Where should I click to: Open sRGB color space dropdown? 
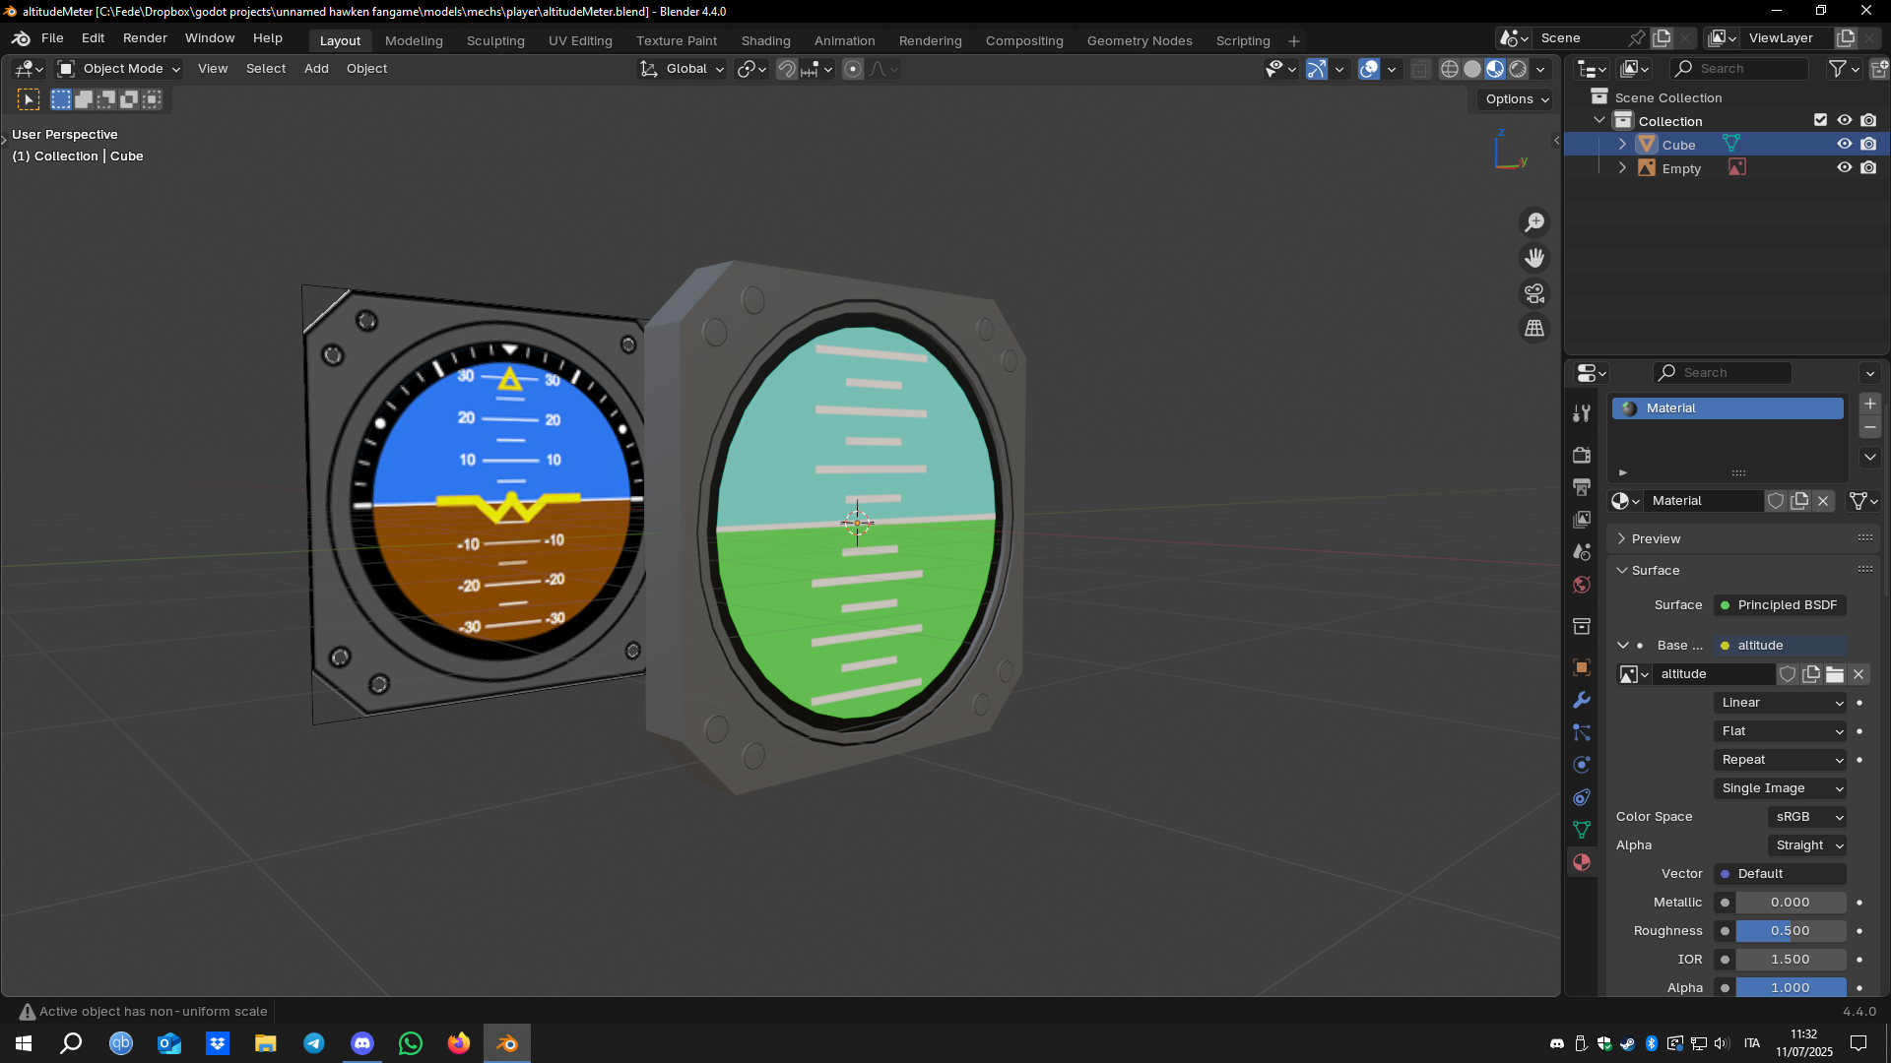[x=1807, y=817]
